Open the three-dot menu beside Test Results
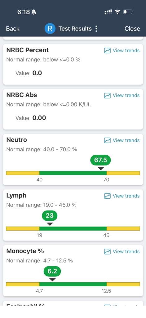This screenshot has width=146, height=318. [x=96, y=29]
